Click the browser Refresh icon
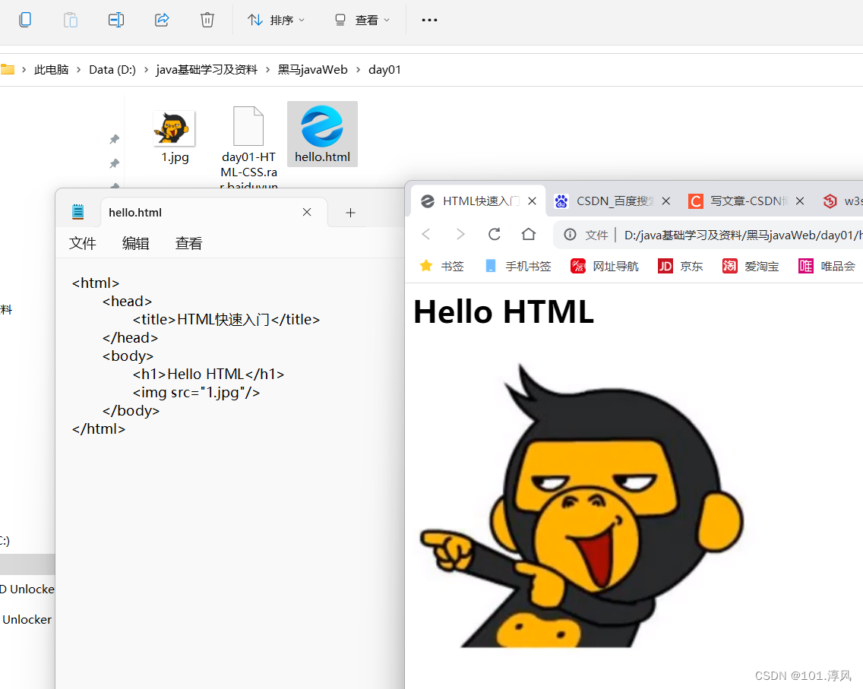This screenshot has height=689, width=863. pyautogui.click(x=495, y=234)
